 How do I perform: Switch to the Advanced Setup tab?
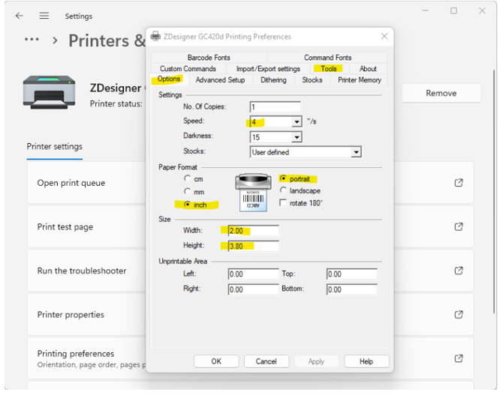(220, 79)
